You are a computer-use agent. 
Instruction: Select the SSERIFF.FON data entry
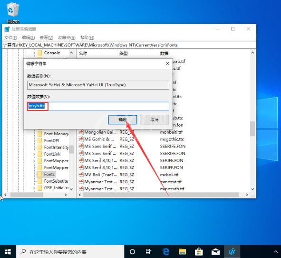173,153
